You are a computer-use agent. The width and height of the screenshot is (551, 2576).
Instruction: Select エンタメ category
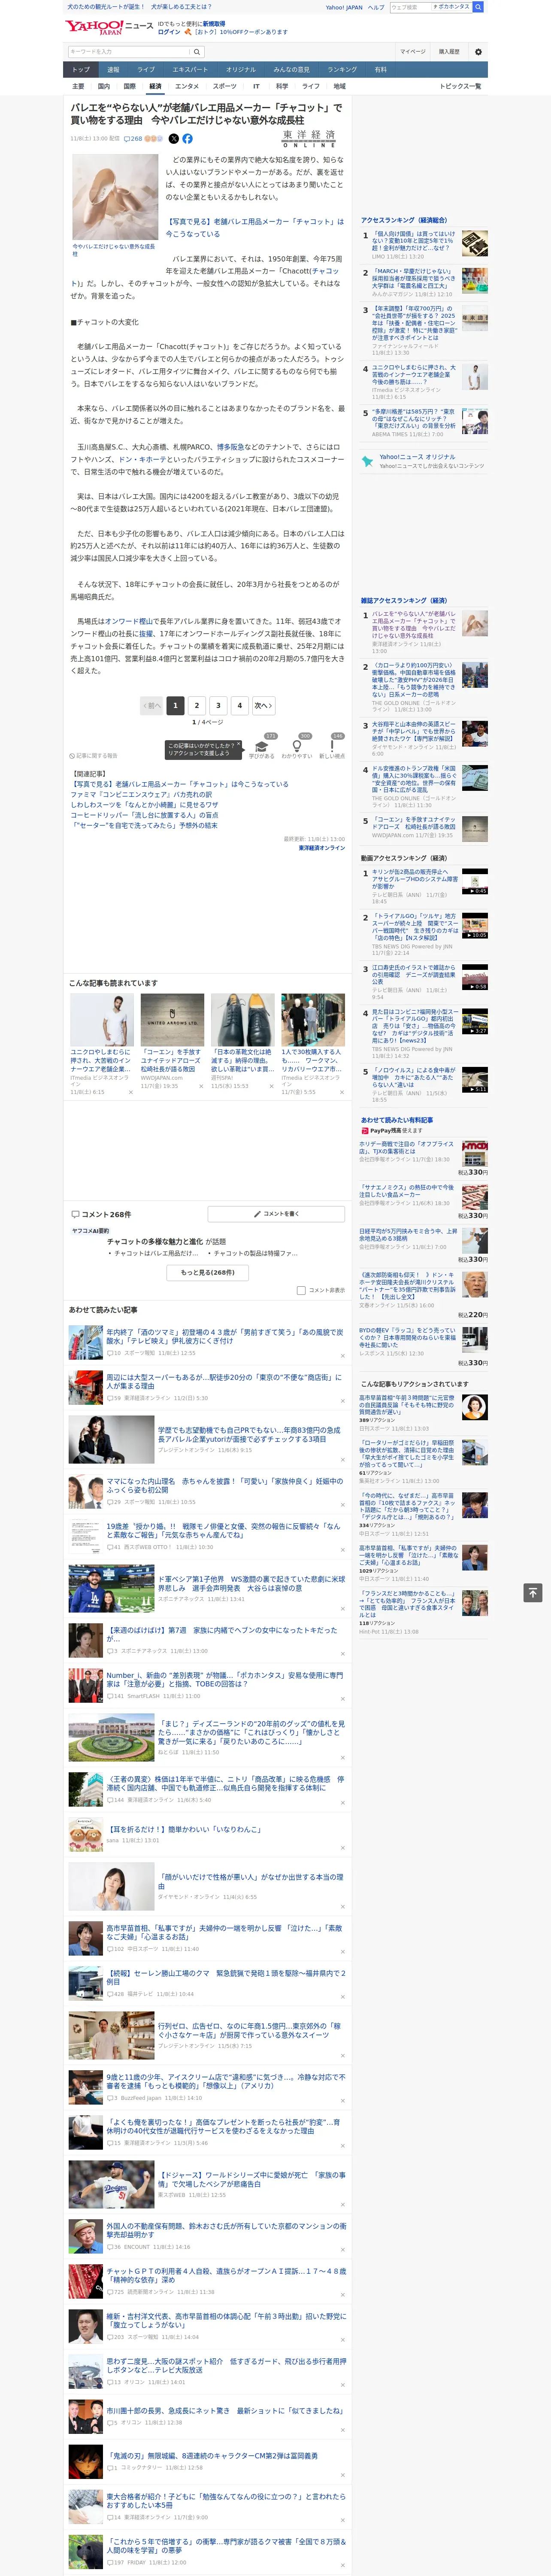187,86
